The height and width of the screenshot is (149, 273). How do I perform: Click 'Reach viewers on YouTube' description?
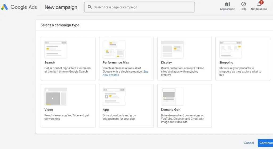[x=66, y=117]
